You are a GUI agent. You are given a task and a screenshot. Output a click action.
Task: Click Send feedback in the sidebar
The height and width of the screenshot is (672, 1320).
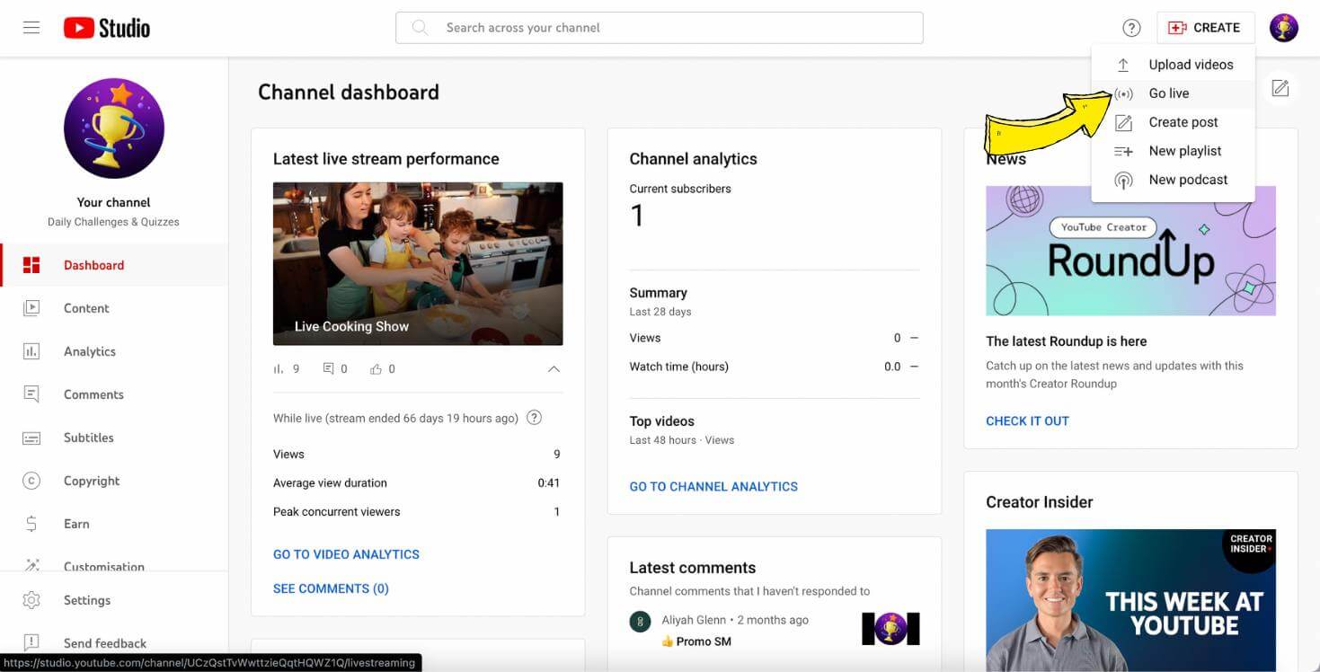(x=114, y=643)
